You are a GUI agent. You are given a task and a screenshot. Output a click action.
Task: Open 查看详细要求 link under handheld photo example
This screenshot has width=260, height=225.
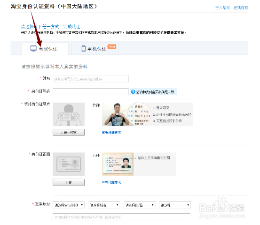point(111,132)
